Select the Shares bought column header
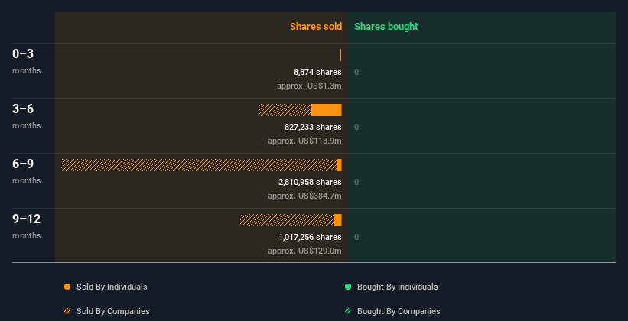The image size is (628, 321). point(386,27)
